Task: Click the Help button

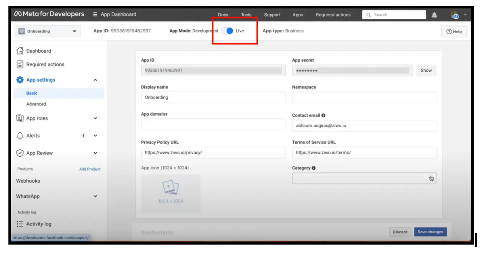Action: tap(454, 31)
